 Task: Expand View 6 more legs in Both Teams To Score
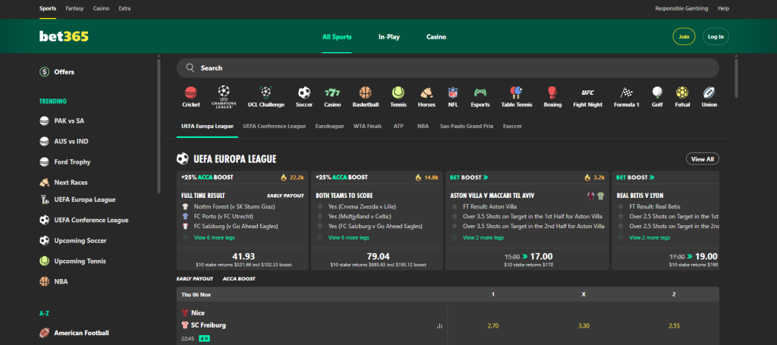[349, 237]
